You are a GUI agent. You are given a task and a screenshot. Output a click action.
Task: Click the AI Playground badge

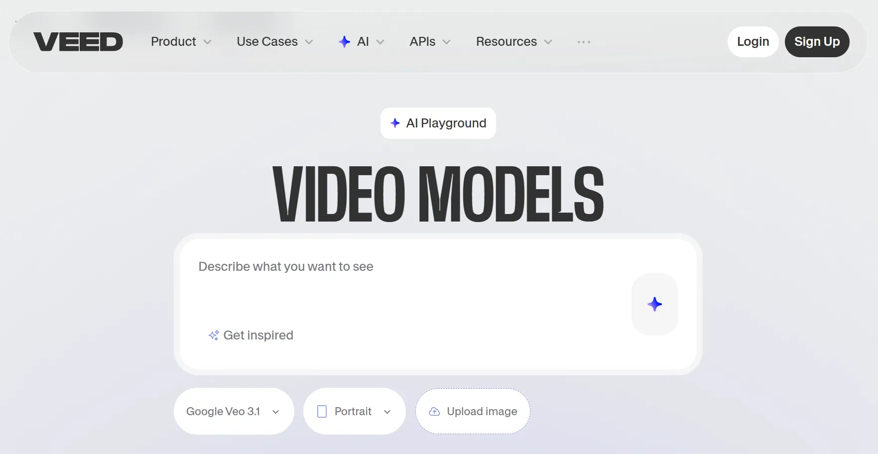coord(438,123)
